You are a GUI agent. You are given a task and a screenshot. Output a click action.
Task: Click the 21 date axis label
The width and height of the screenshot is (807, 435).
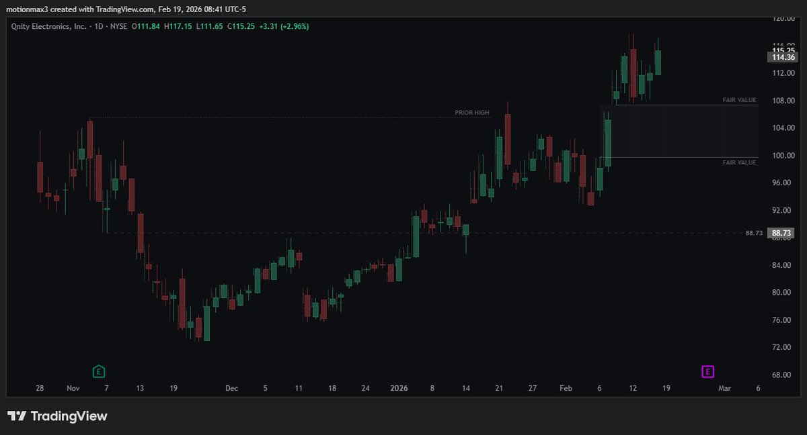point(499,389)
